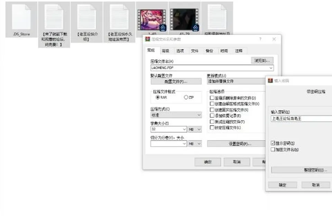The width and height of the screenshot is (332, 217).
Task: Select the 【老王论坛永久地址发布页】 file icon
Action: 119,17
